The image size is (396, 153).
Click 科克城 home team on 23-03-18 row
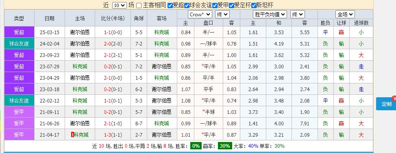click(80, 89)
